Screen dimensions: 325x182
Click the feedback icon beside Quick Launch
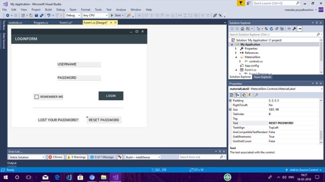point(248,3)
